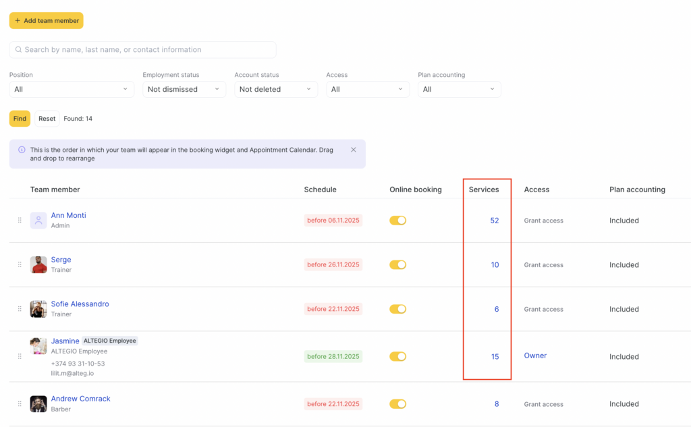Click the Add team member button
This screenshot has height=427, width=691.
(x=46, y=21)
